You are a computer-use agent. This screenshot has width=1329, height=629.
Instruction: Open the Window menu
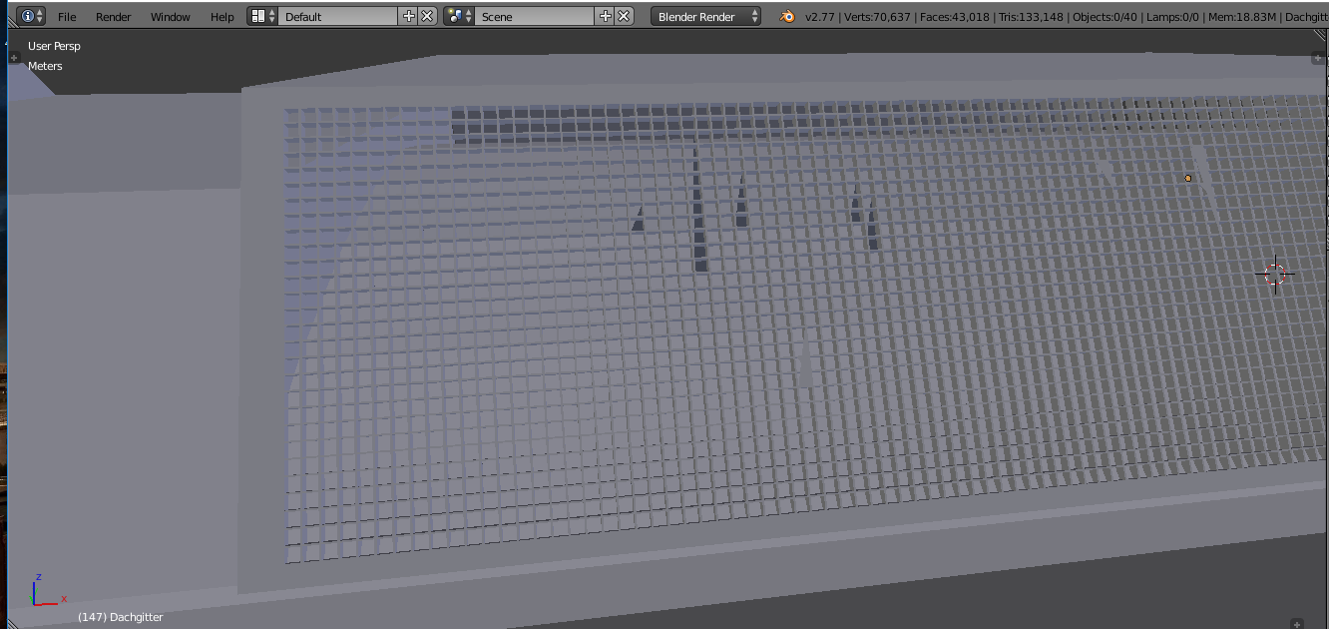(x=170, y=17)
